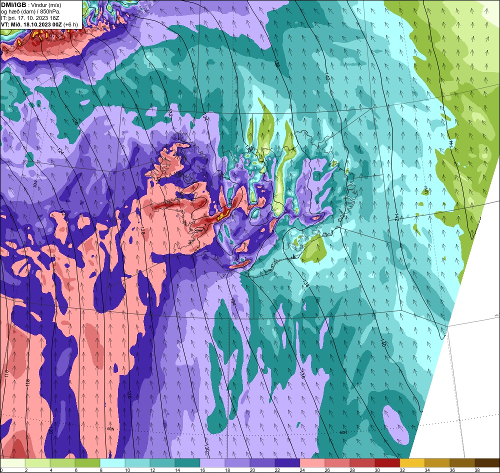500x473 pixels.
Task: Select the 16–18 m/s lavender legend swatch
Action: (x=212, y=463)
